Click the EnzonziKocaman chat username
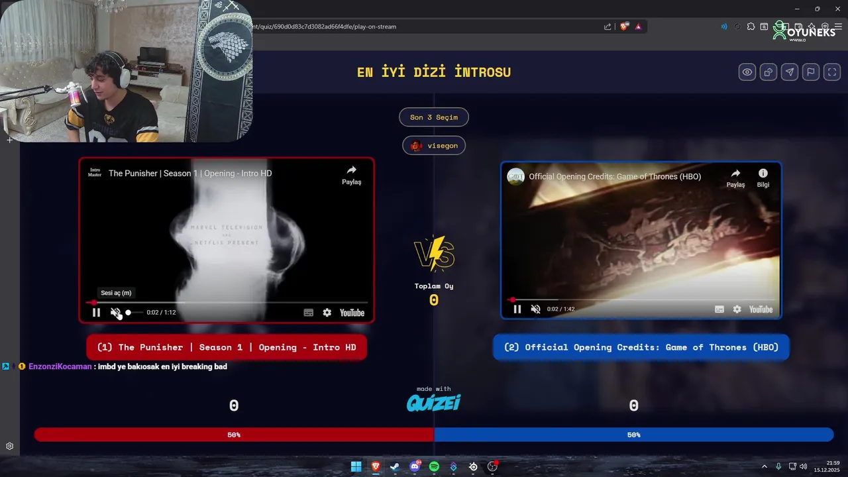Viewport: 848px width, 477px height. (60, 366)
